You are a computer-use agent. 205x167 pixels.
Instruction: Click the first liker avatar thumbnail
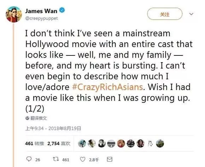[82, 143]
